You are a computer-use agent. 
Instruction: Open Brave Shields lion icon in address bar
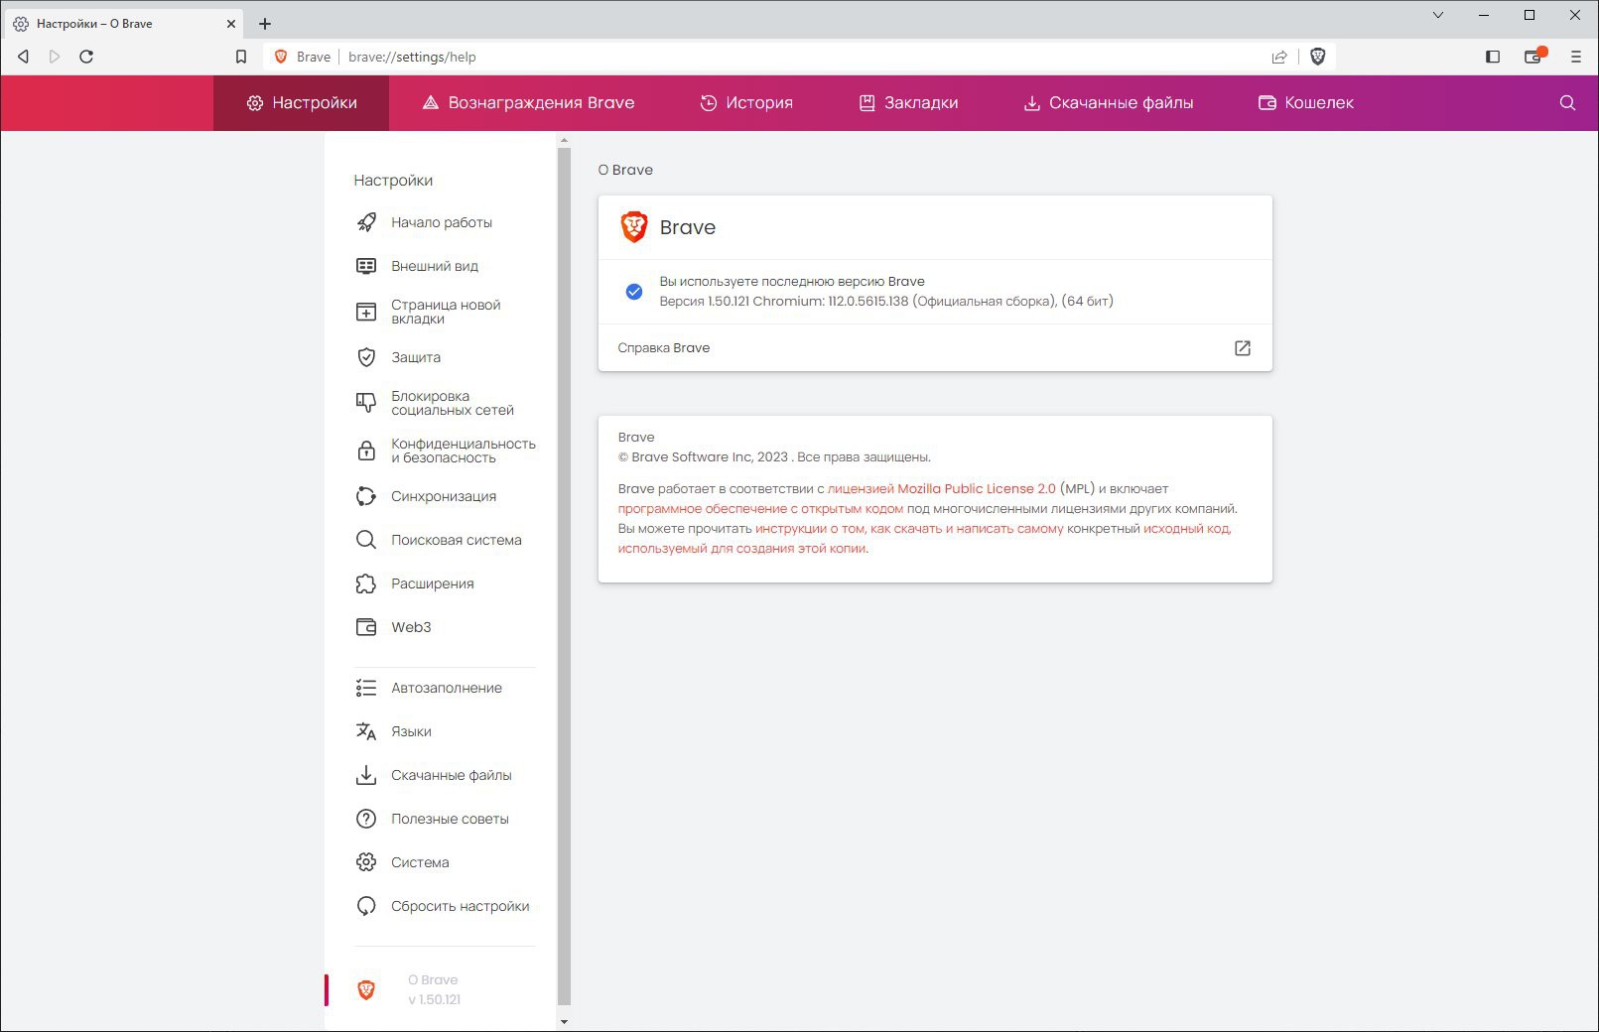[1318, 57]
